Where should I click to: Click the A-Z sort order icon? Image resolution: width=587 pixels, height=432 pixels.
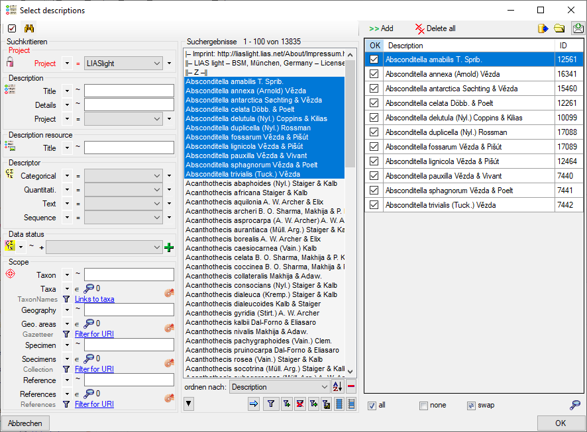coord(337,386)
